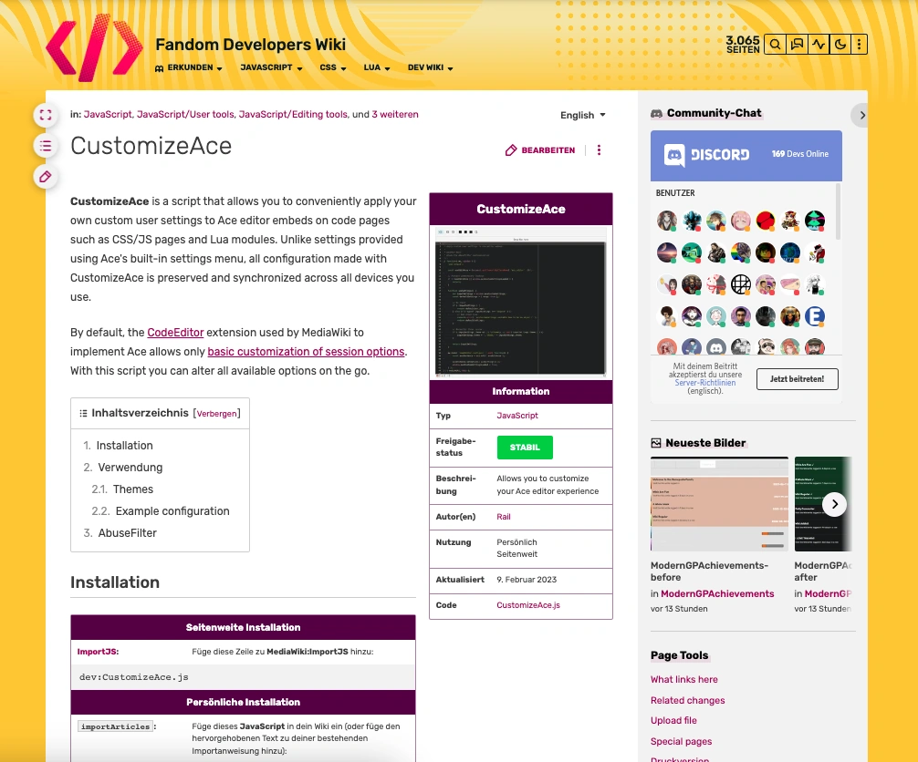918x762 pixels.
Task: Open the DEV WIKI menu
Action: 431,67
